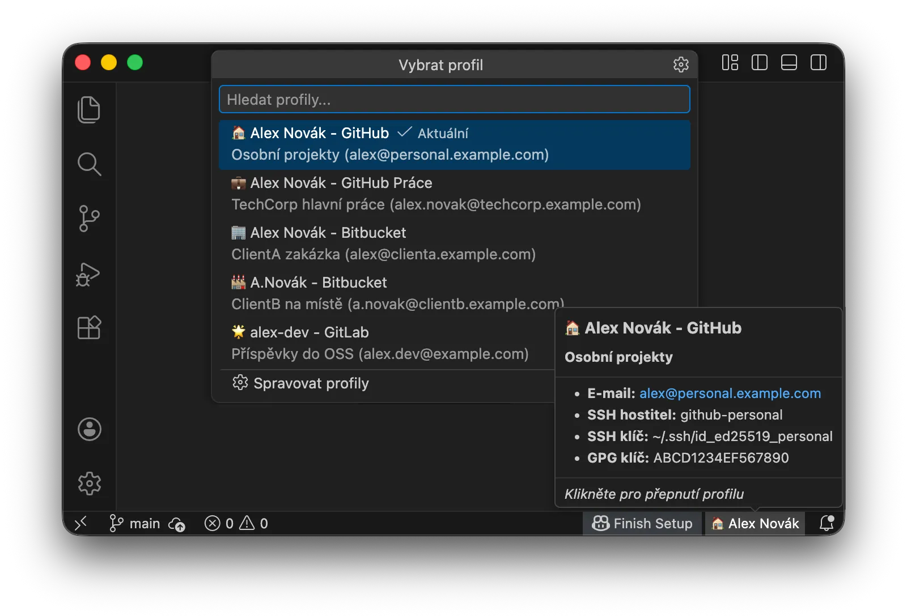
Task: Click the green zoom window button
Action: [135, 62]
